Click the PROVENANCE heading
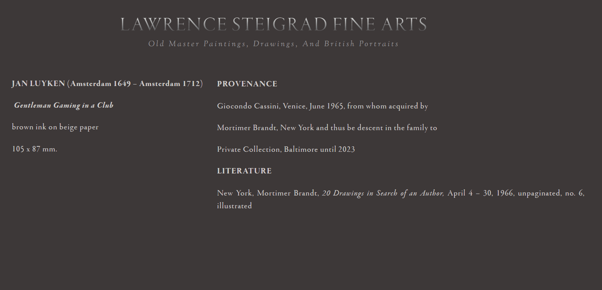The image size is (602, 290). [x=247, y=84]
